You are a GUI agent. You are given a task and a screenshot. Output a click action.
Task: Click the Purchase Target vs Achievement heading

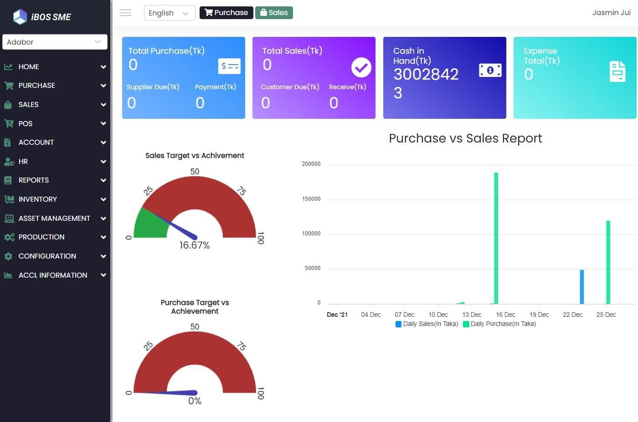coord(195,307)
